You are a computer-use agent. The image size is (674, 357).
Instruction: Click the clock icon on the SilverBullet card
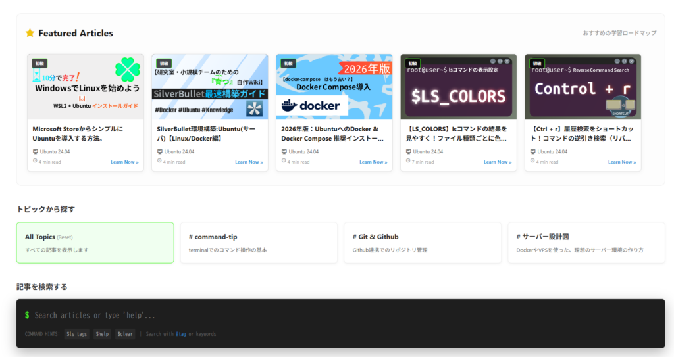pyautogui.click(x=159, y=160)
